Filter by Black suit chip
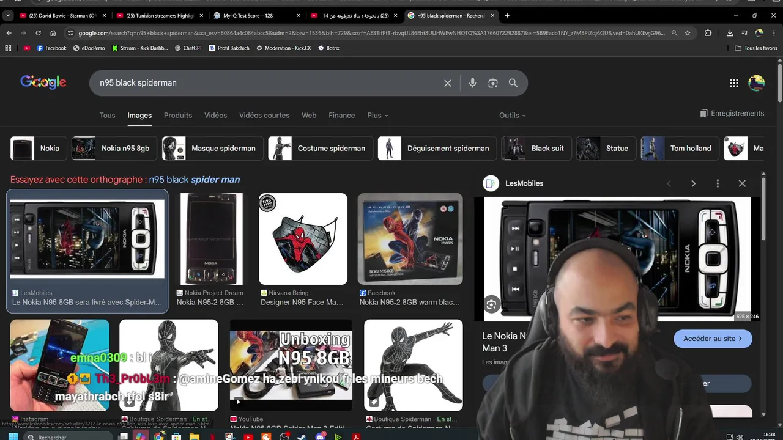The width and height of the screenshot is (783, 440). coord(536,148)
